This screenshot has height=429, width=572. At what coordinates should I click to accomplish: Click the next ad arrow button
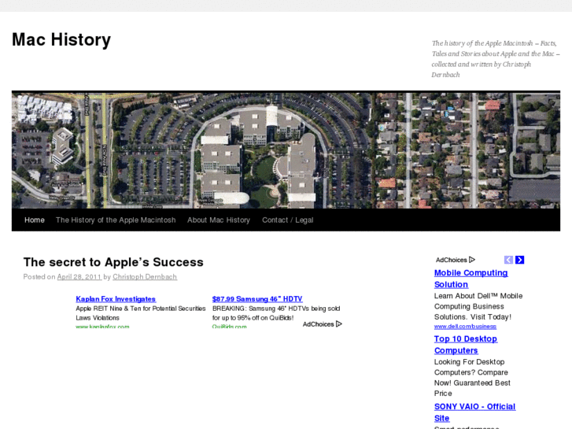tap(520, 260)
